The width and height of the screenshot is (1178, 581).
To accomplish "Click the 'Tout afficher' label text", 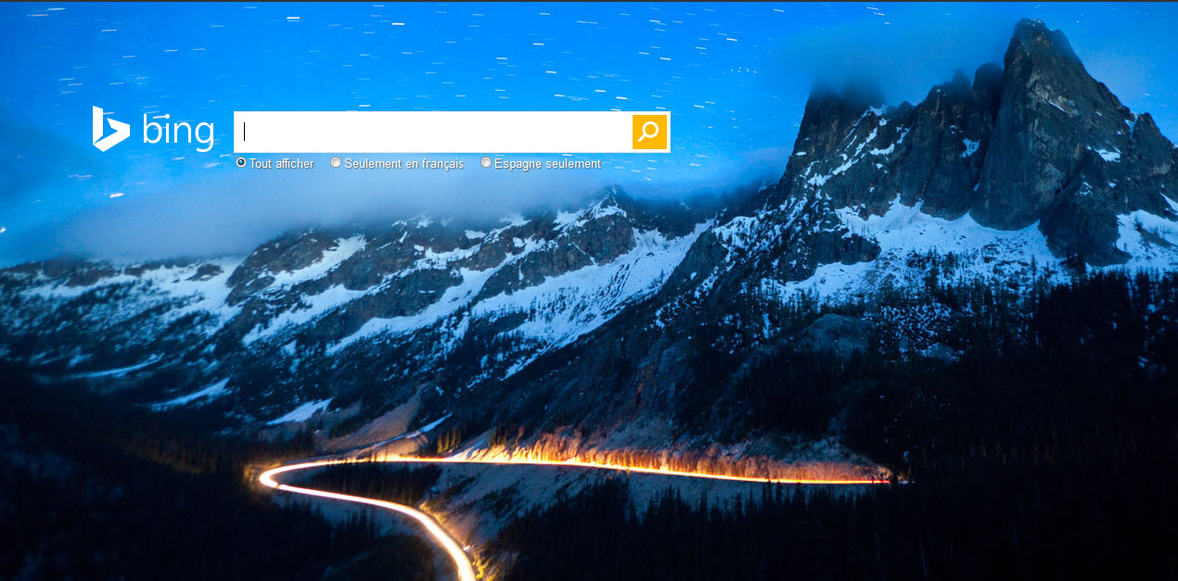I will click(x=282, y=163).
